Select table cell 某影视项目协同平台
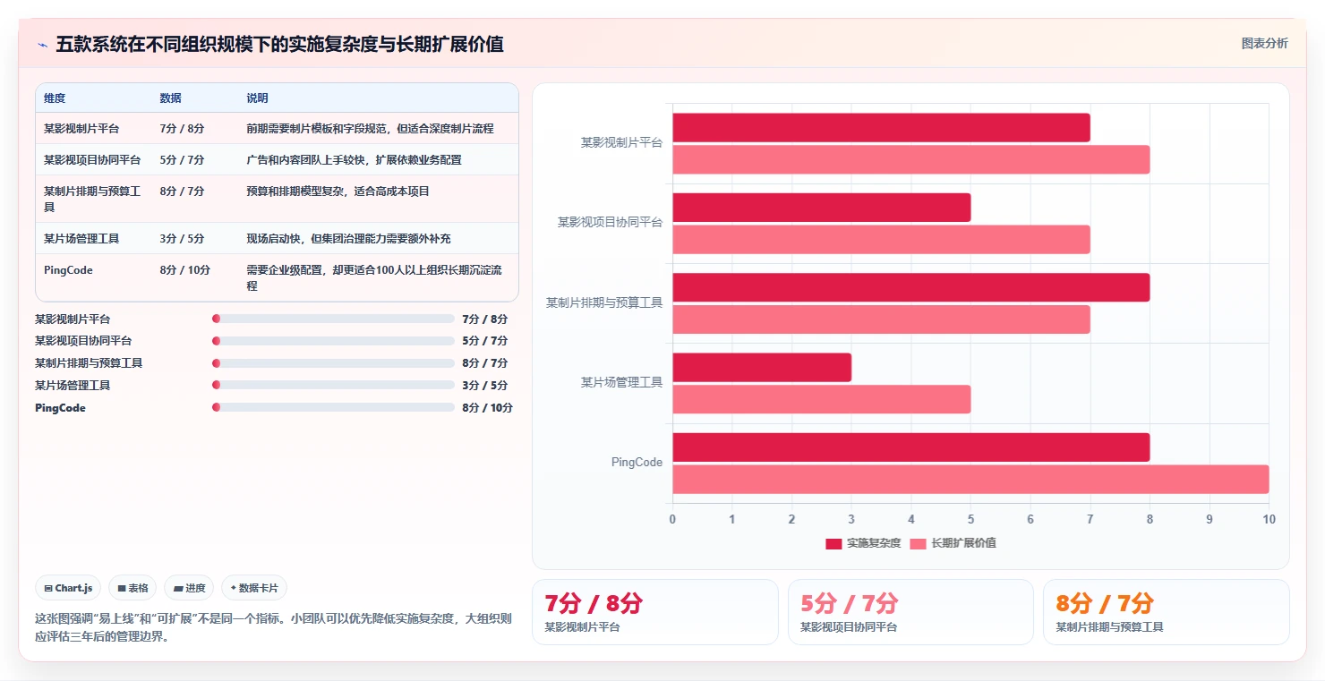Image resolution: width=1325 pixels, height=681 pixels. (x=92, y=160)
